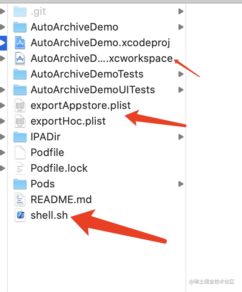Click the exportHoc.plist file icon
242x292 pixels.
20,121
